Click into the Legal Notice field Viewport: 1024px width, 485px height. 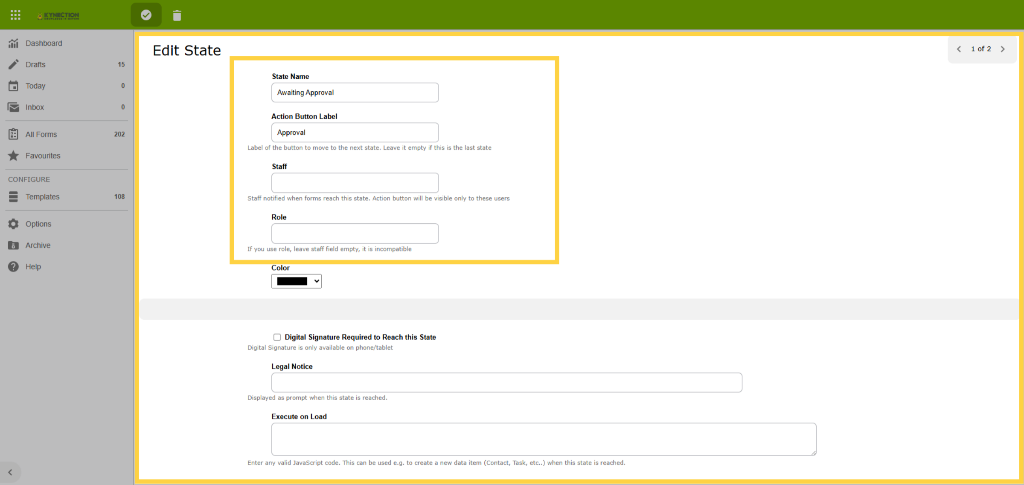coord(507,383)
